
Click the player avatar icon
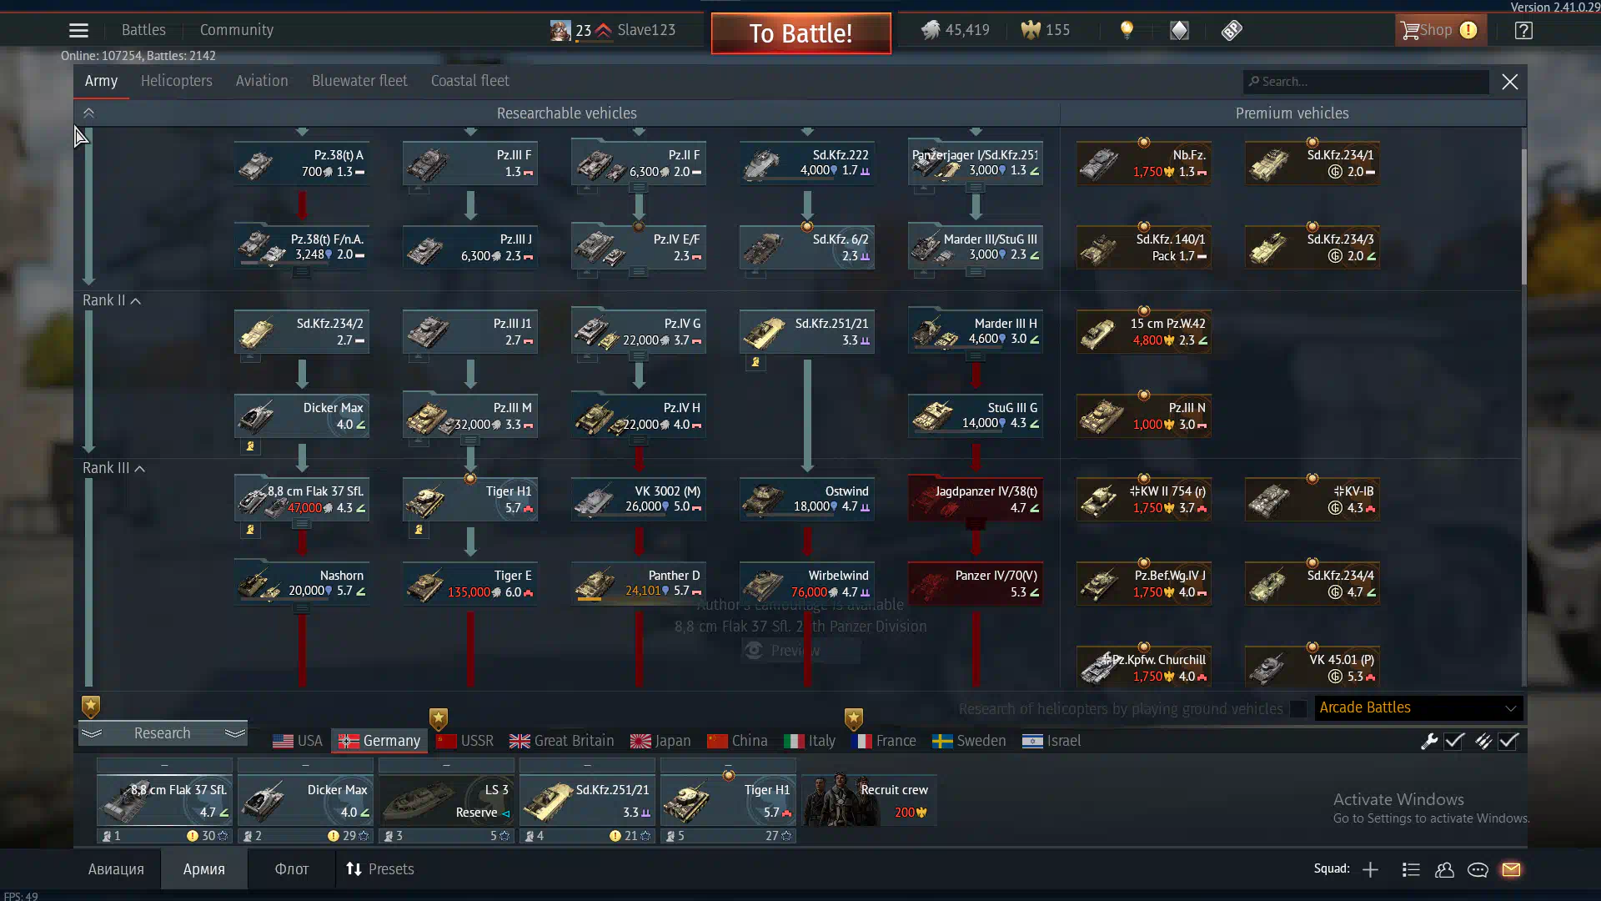click(x=560, y=31)
